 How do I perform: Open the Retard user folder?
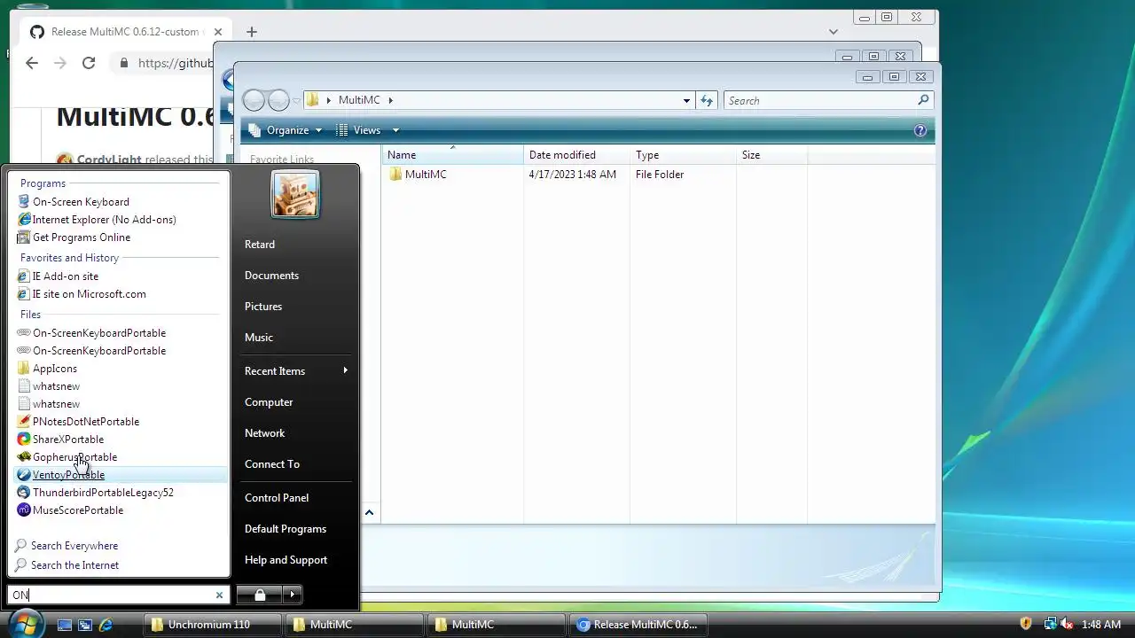(260, 245)
